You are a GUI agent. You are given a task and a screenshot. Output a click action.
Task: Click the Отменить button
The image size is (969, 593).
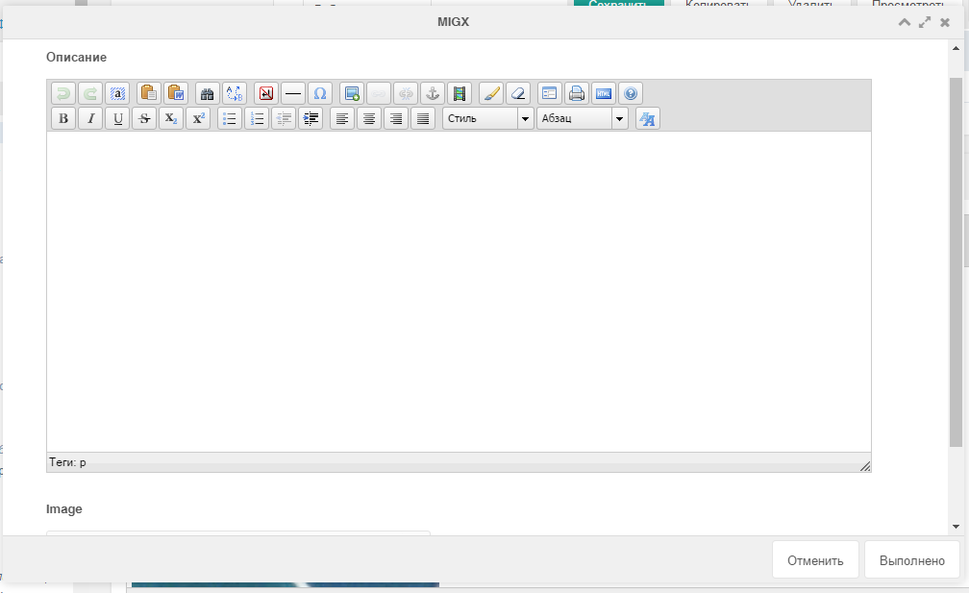click(815, 560)
